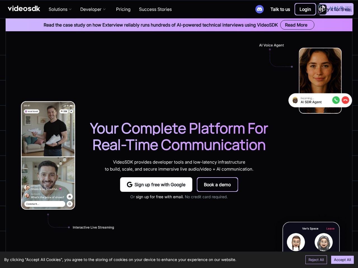This screenshot has height=268, width=358.
Task: Follow the "sign up for free with email" link
Action: coord(160,197)
